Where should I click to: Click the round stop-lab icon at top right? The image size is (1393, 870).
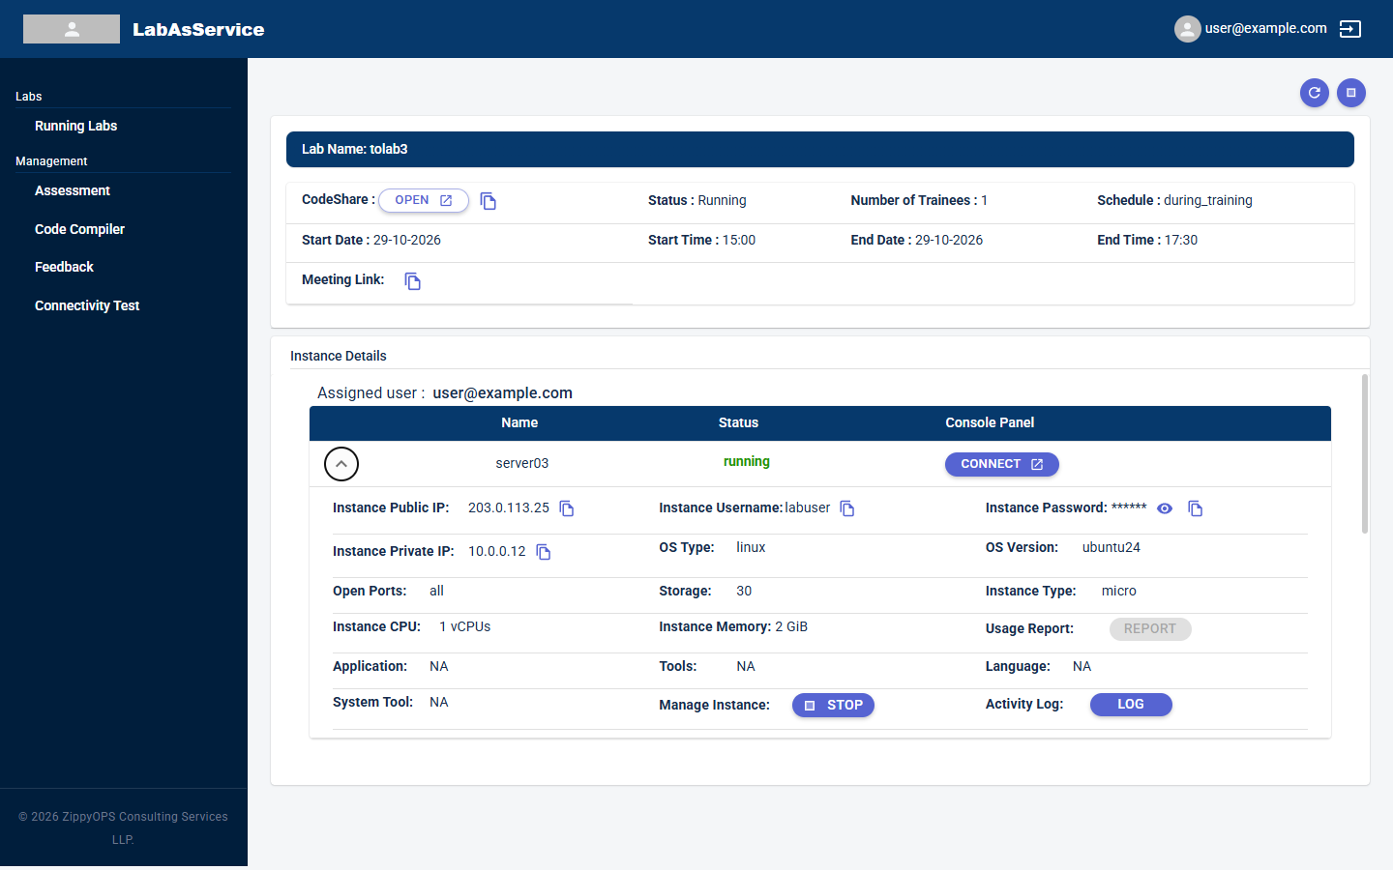[1351, 93]
